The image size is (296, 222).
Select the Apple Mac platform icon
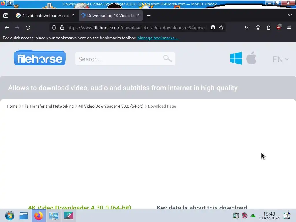click(x=251, y=58)
